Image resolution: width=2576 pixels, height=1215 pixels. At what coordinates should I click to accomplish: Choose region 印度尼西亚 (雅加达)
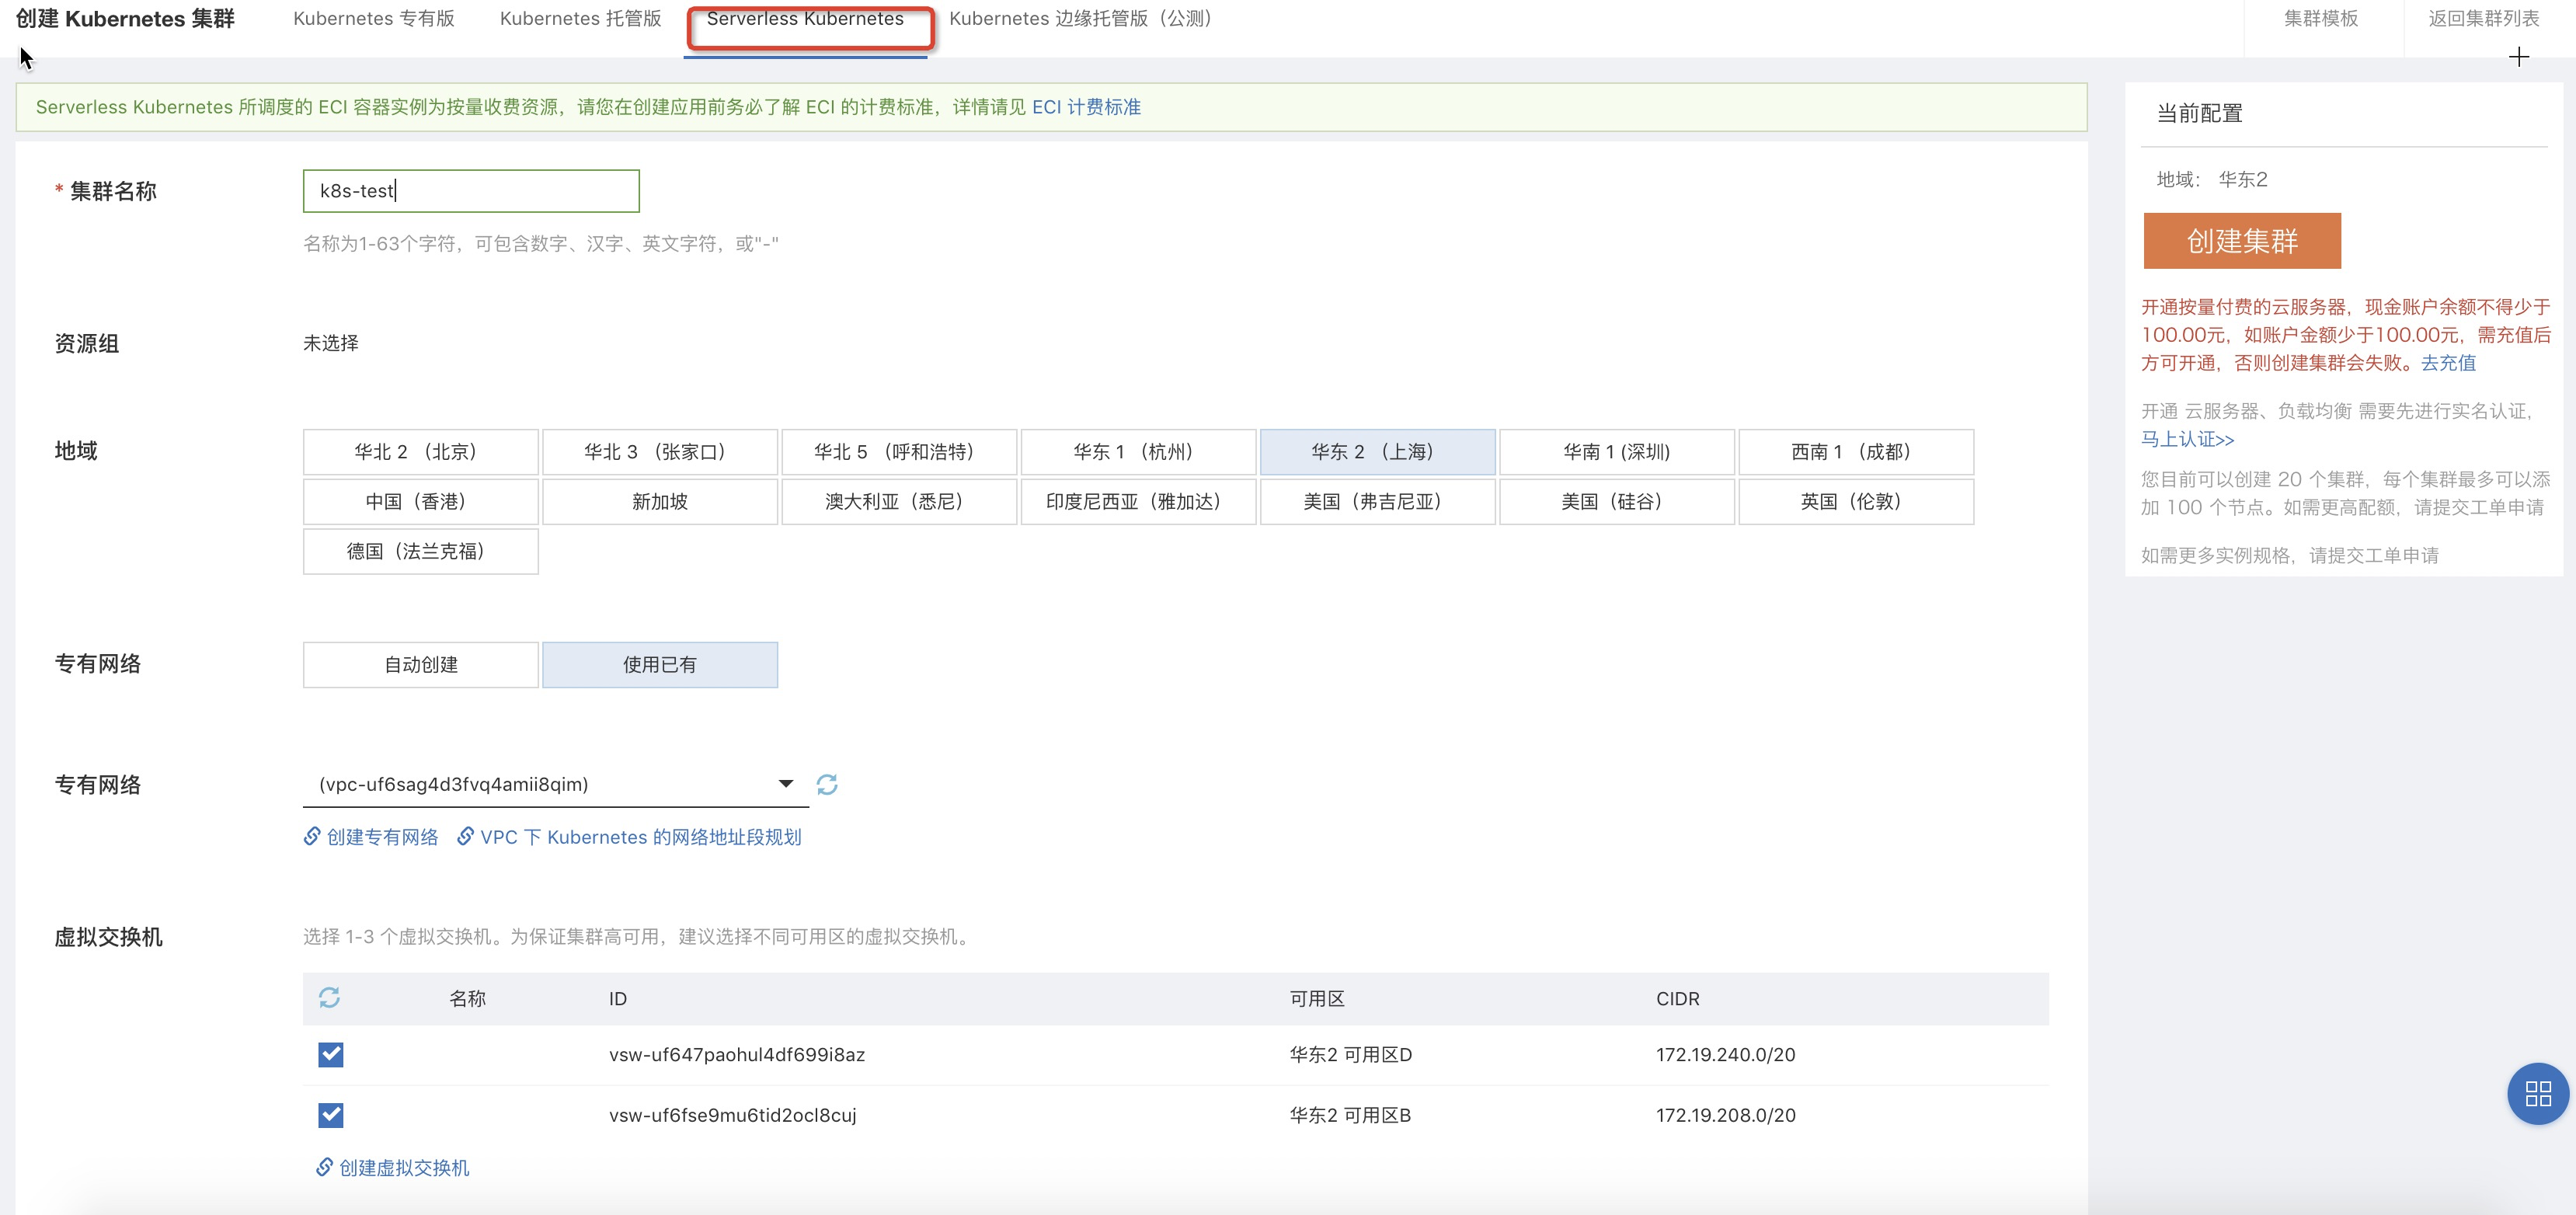coord(1138,502)
